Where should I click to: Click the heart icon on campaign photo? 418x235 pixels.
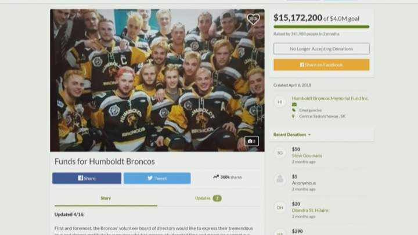(x=253, y=19)
